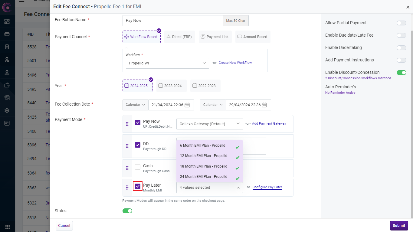Toggle Allow Partial Payment switch

pyautogui.click(x=401, y=23)
